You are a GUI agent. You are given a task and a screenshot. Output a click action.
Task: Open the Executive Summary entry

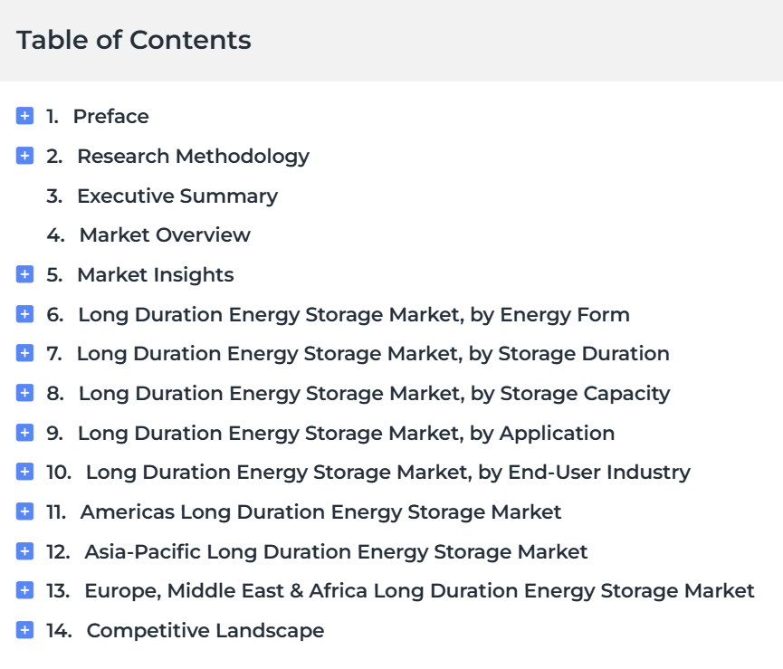(x=177, y=196)
